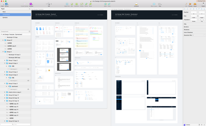The image size is (206, 126).
Task: Align selection horizontally centered
Action: [x=193, y=9]
